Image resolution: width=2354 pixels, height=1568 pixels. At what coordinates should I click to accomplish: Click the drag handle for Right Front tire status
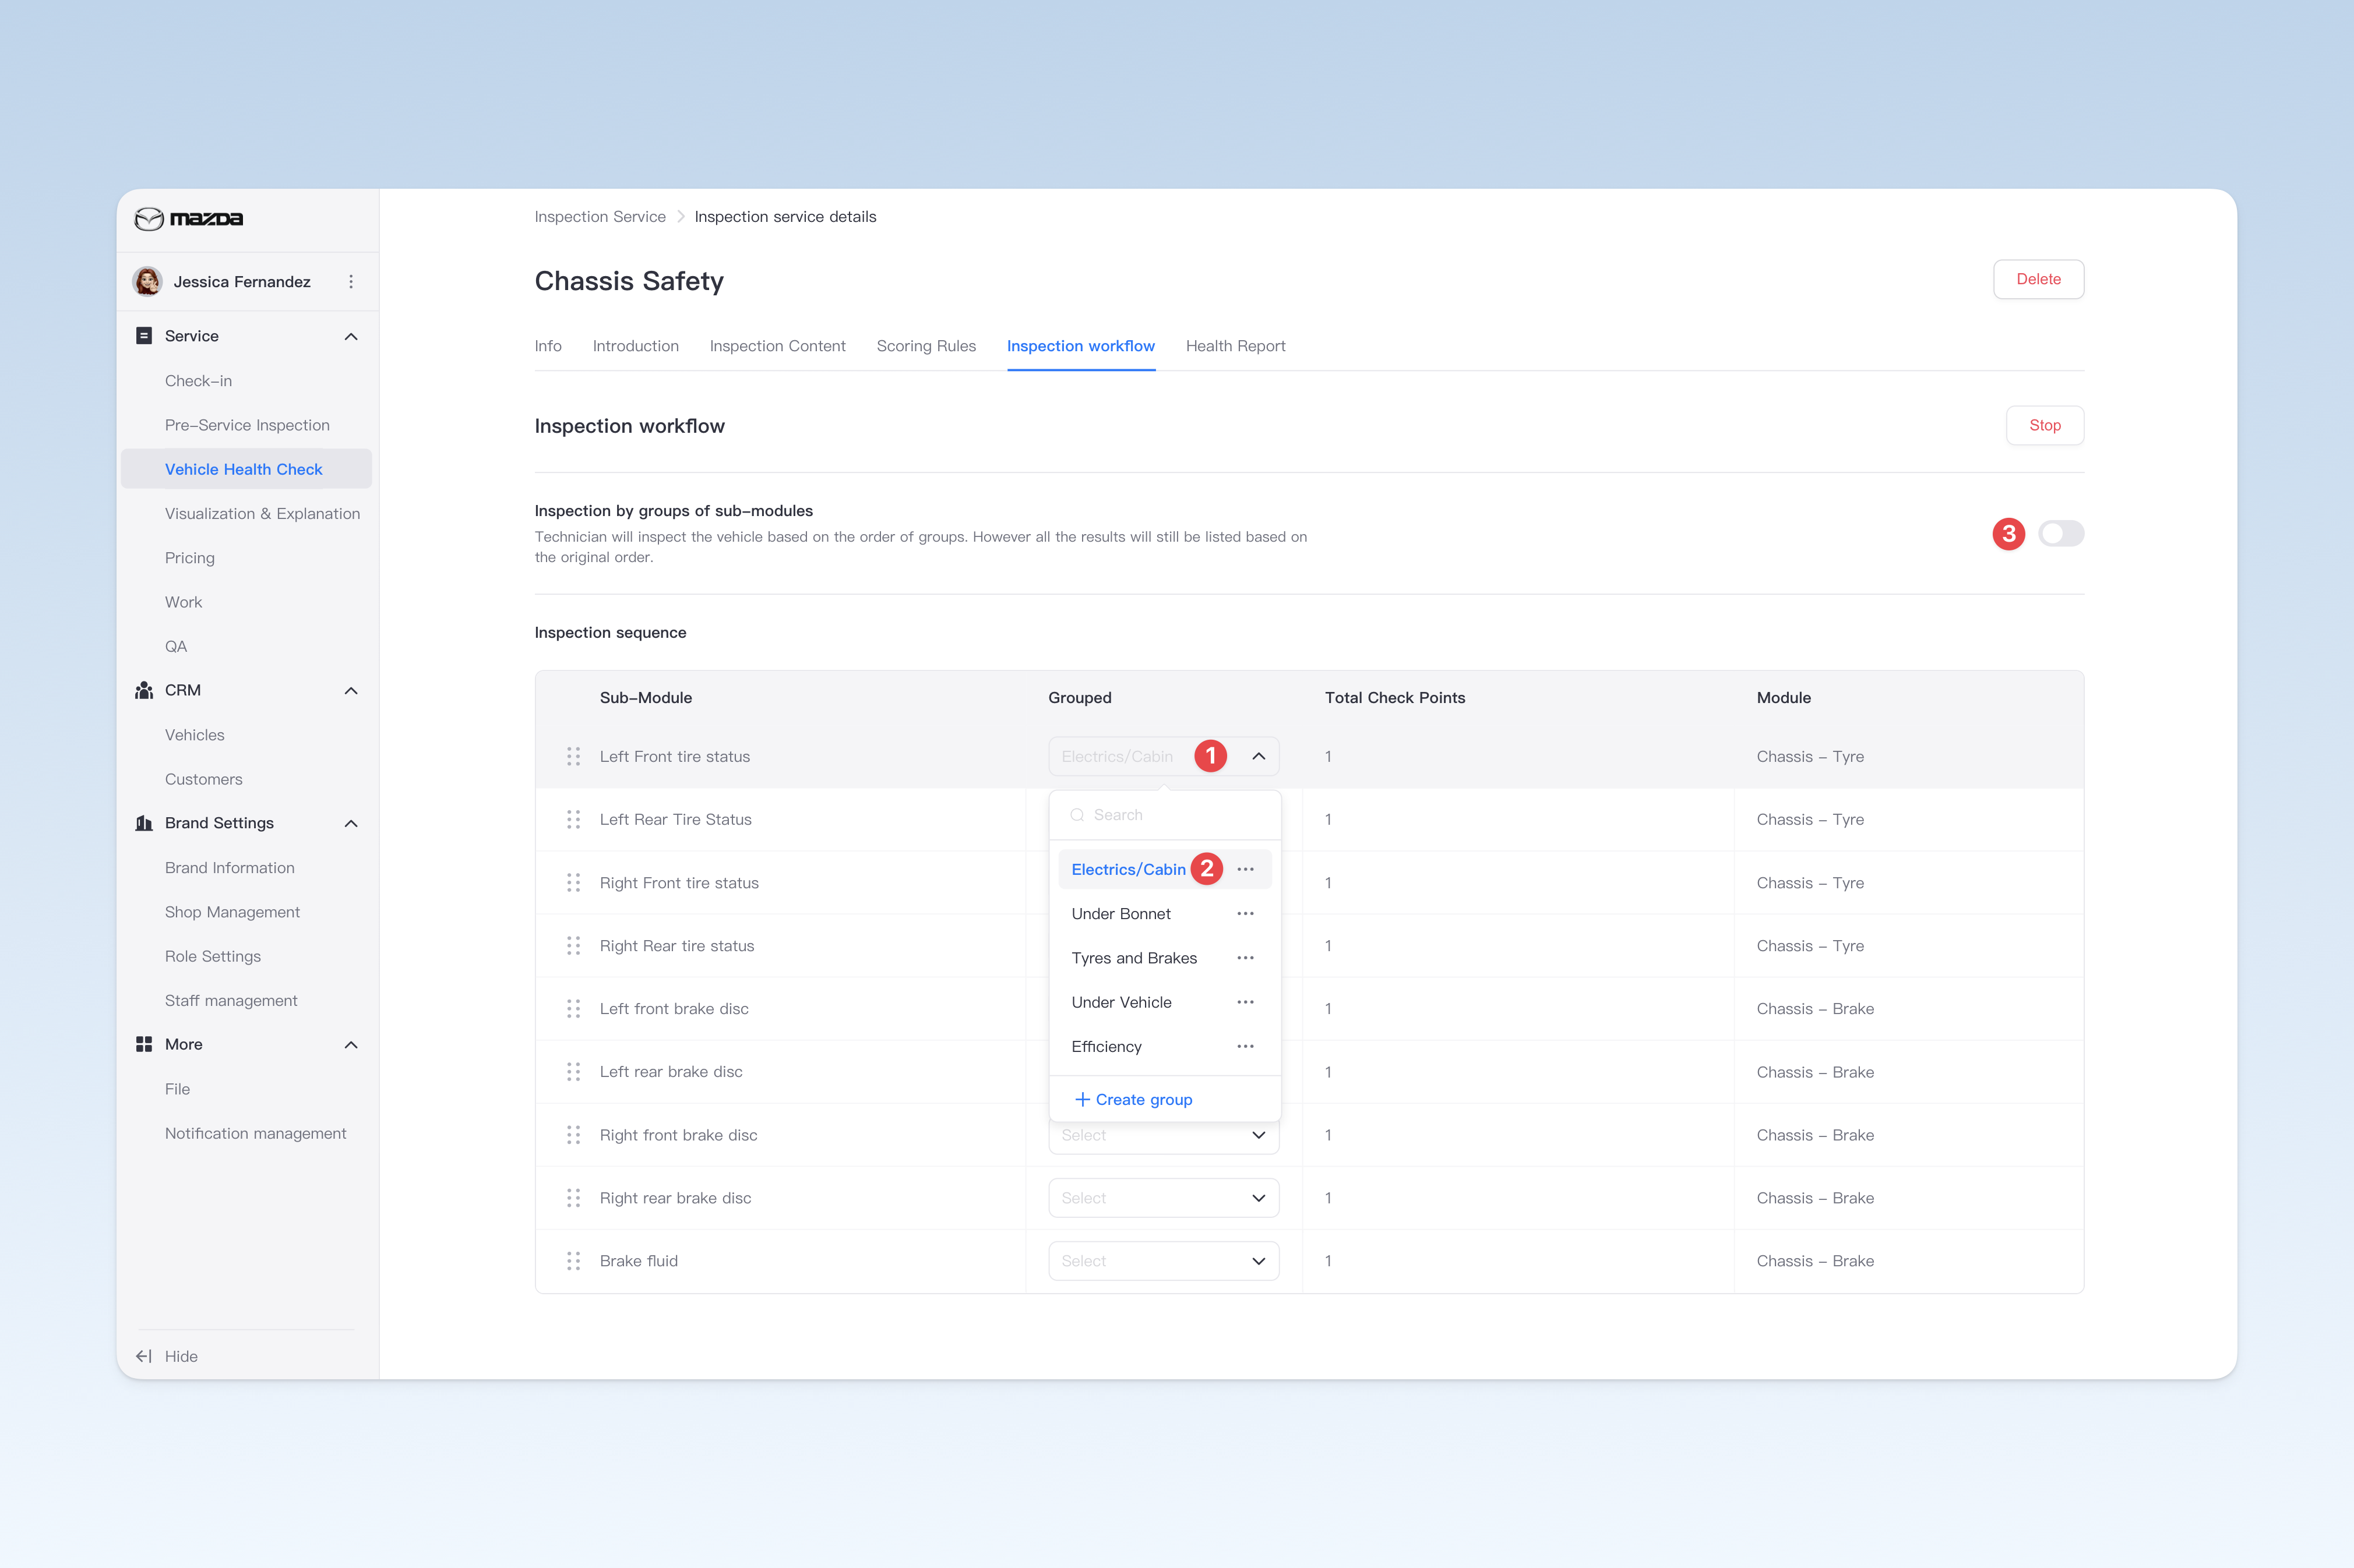pos(573,882)
